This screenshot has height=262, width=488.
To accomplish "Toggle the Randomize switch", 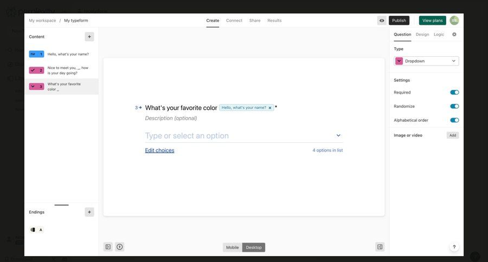I will click(x=454, y=106).
